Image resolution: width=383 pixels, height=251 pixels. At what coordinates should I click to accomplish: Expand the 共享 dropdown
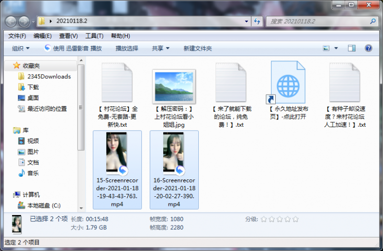tap(161, 48)
